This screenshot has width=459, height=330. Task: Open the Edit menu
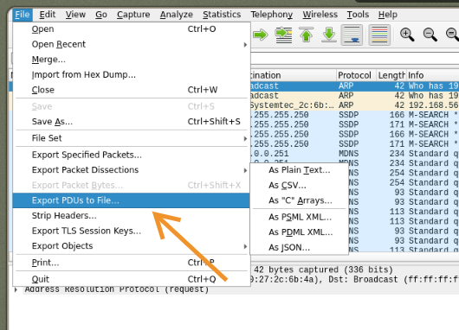48,15
